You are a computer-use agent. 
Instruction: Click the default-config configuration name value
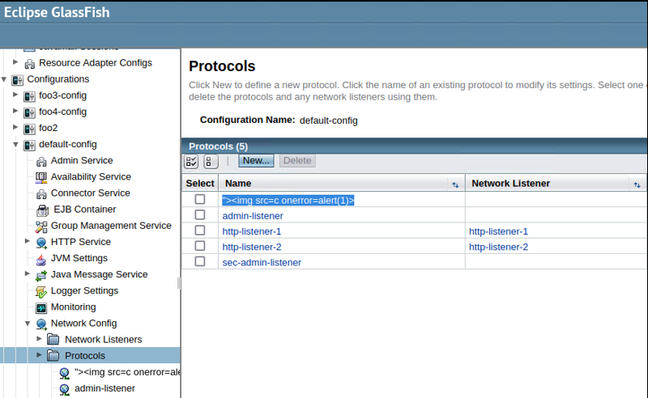coord(329,121)
